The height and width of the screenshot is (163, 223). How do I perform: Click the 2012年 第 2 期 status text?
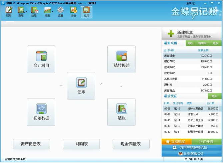194,159
